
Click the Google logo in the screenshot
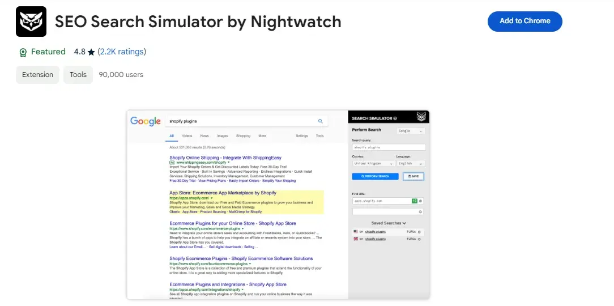(x=146, y=121)
